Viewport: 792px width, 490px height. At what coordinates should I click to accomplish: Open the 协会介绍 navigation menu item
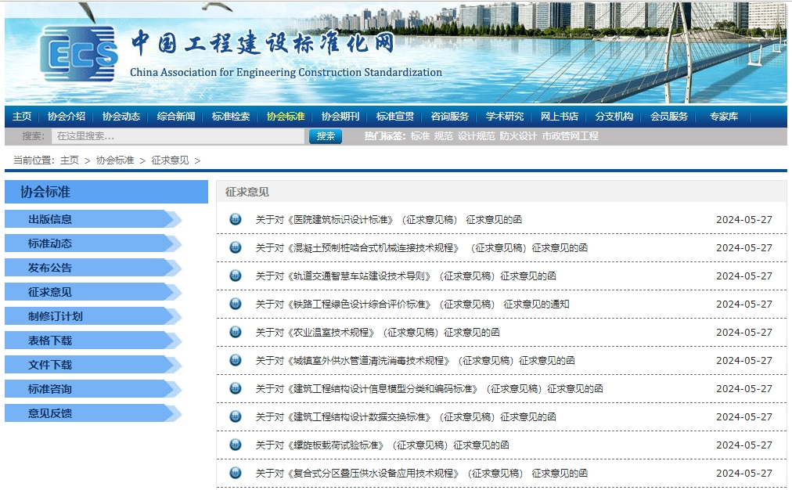click(67, 117)
